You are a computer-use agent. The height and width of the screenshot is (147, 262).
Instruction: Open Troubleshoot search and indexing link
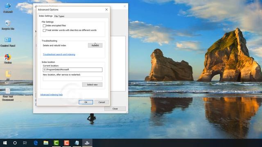pos(59,54)
